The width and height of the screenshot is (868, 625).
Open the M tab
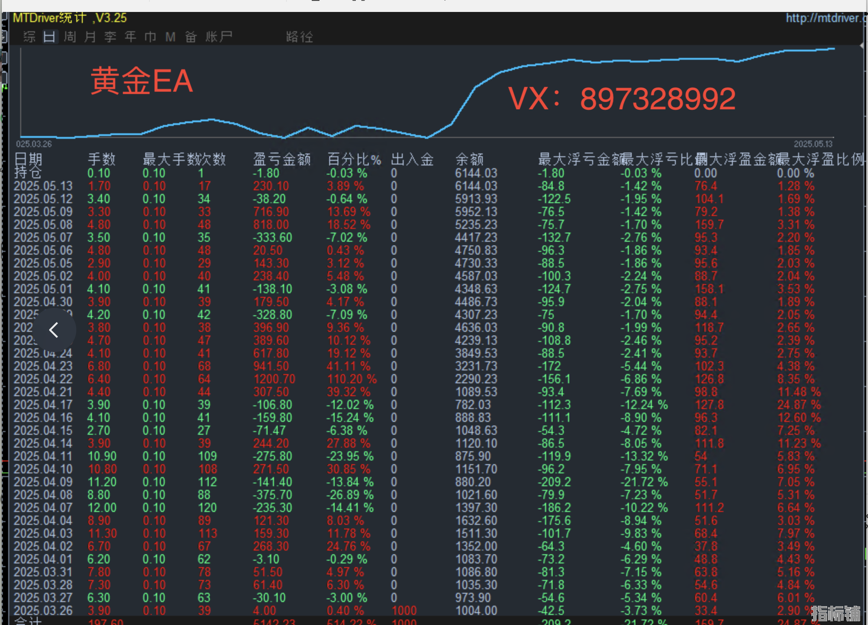[171, 36]
